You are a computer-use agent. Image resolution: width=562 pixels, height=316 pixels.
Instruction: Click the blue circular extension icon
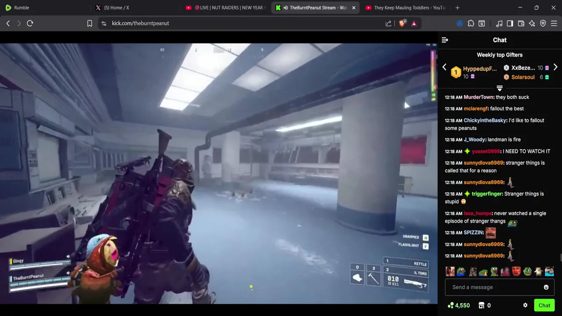coord(460,23)
